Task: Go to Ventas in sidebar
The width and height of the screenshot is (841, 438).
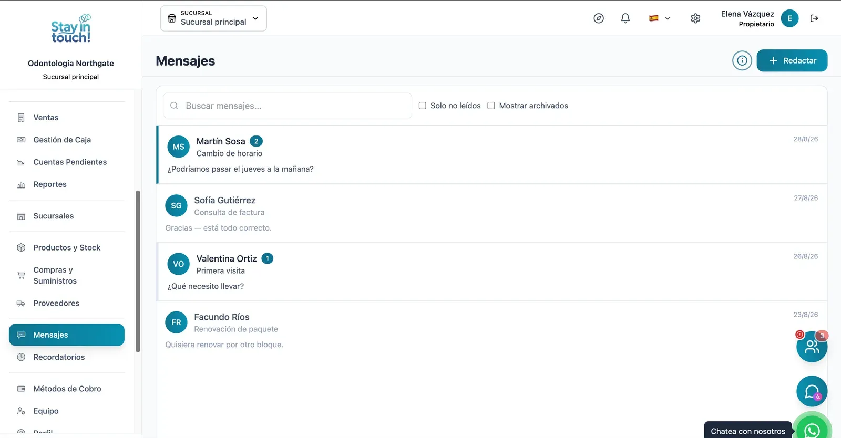Action: click(x=67, y=118)
